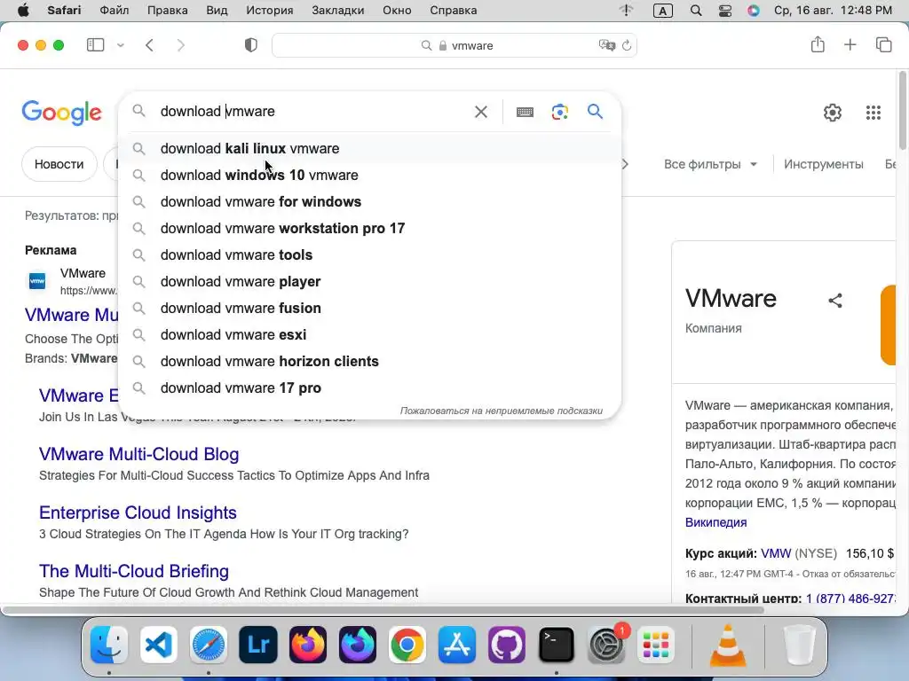Open the Правка menu
Screen dimensions: 909x681
pyautogui.click(x=167, y=11)
